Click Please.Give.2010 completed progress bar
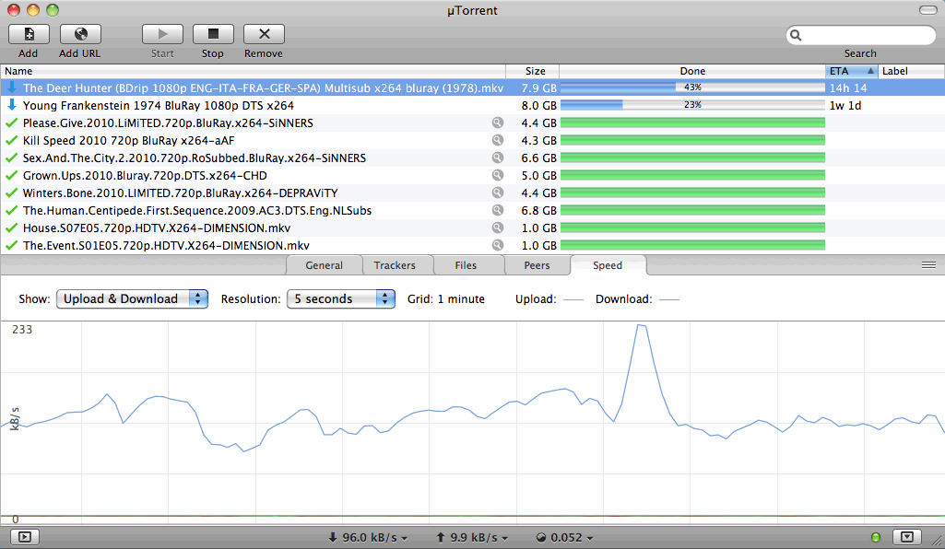Viewport: 945px width, 549px height. [x=692, y=123]
